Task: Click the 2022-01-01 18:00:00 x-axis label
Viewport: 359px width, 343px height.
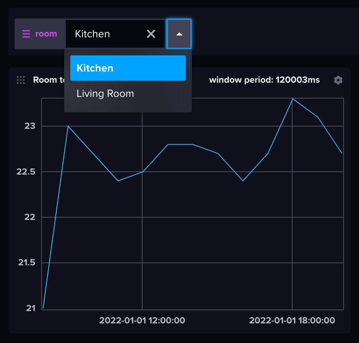Action: [292, 320]
